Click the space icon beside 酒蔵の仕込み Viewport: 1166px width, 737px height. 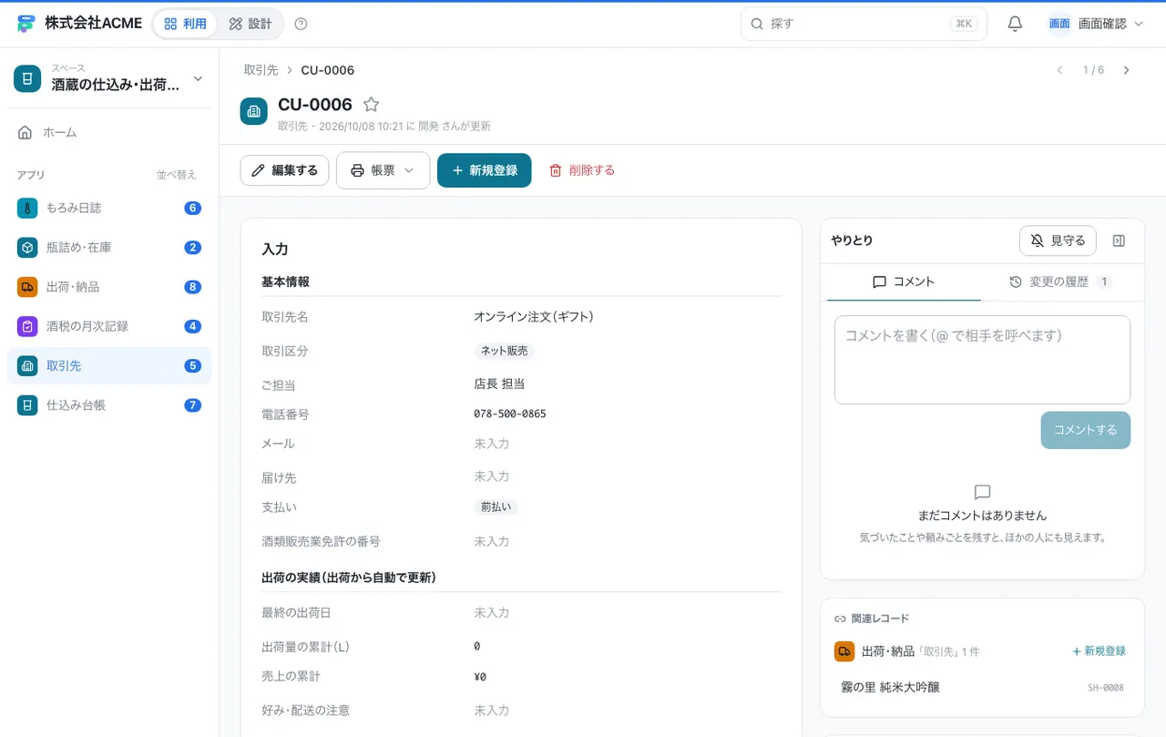click(27, 78)
